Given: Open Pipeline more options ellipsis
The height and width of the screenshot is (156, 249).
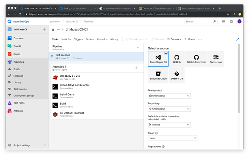Looking at the screenshot, I should point(138,47).
